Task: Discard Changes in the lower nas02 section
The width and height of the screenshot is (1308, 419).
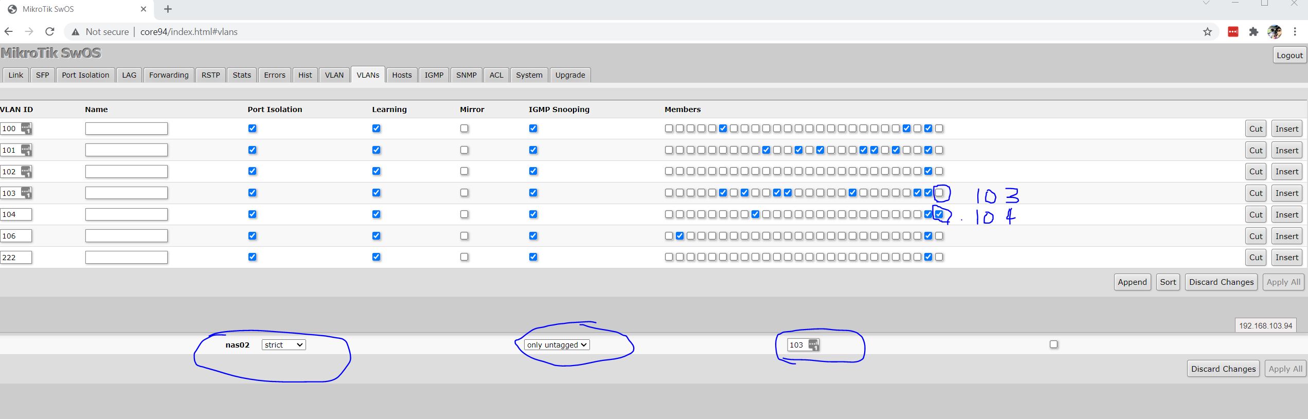Action: (x=1223, y=369)
